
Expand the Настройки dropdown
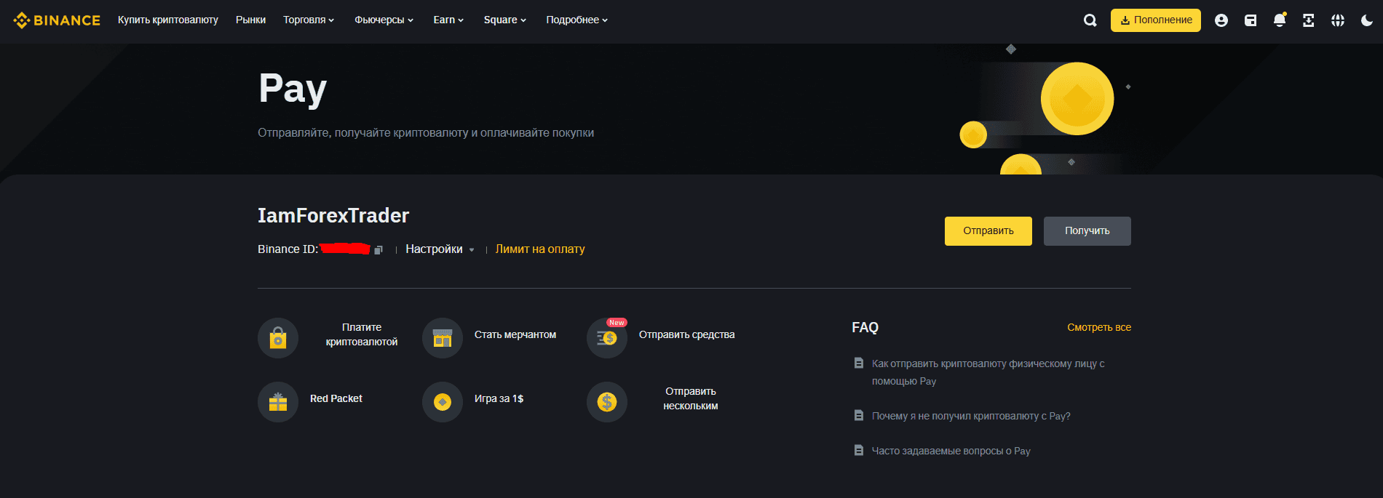click(x=440, y=249)
